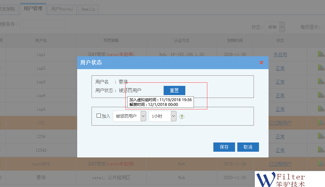Select the 用户管理 tab

click(x=33, y=9)
